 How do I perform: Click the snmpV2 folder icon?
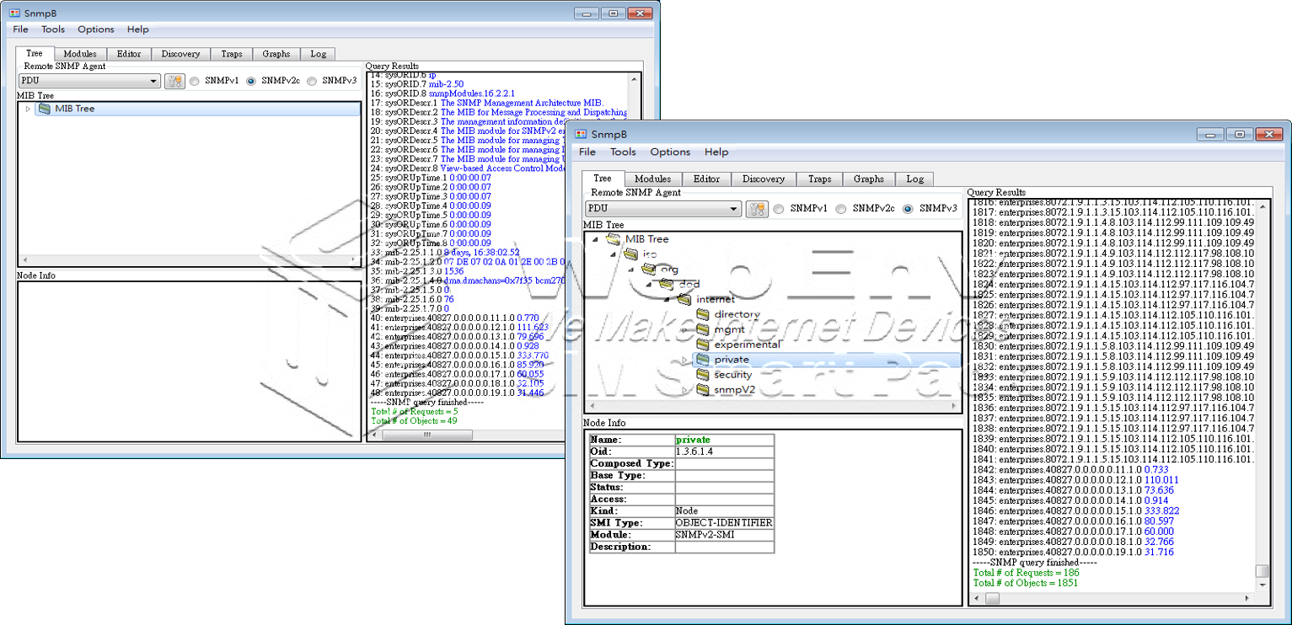point(702,390)
